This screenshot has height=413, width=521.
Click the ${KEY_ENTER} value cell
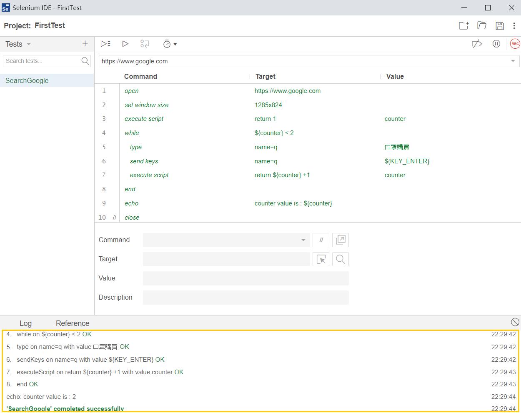407,161
